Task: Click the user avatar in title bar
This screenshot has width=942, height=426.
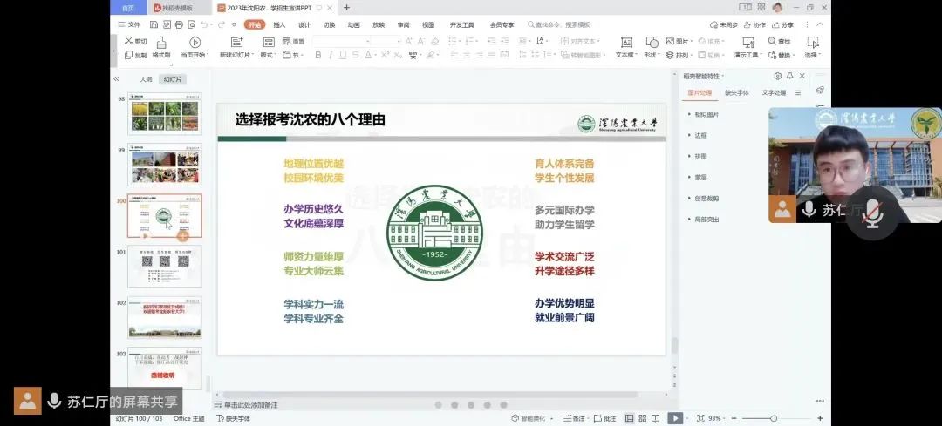Action: 777,7
